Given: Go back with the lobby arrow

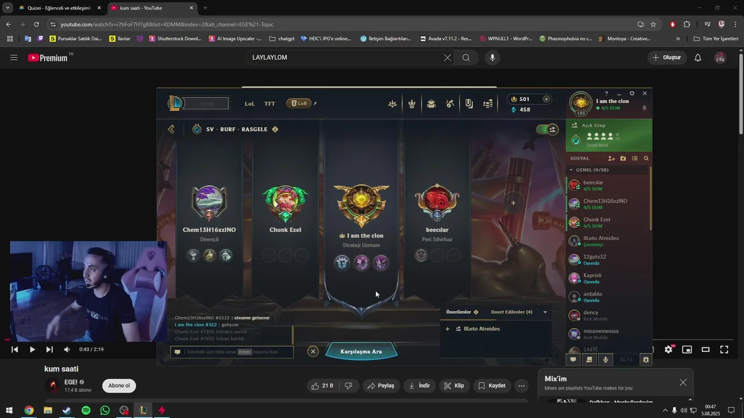Looking at the screenshot, I should coord(171,129).
